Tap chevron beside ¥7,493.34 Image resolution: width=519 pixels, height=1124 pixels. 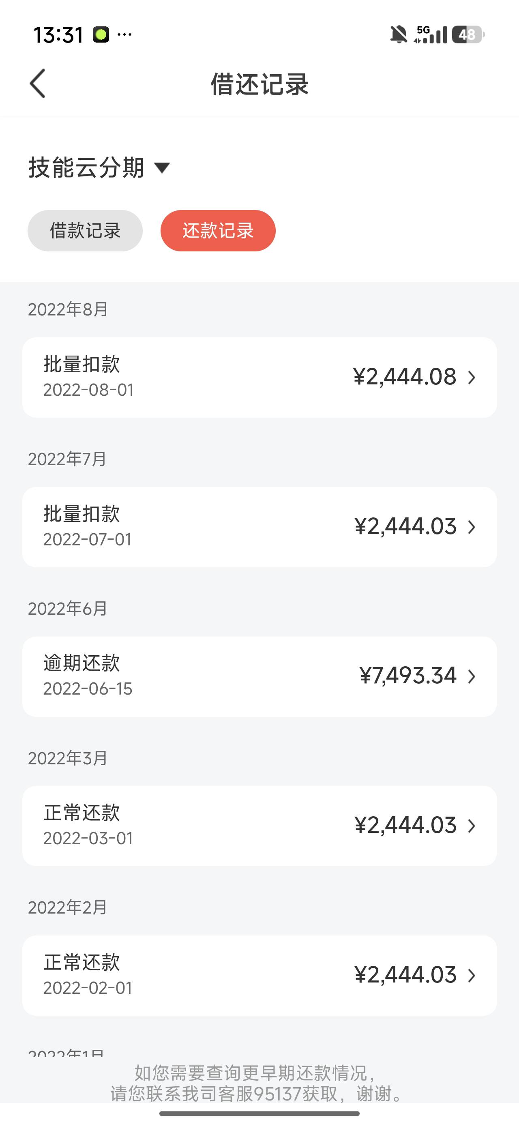click(x=472, y=676)
